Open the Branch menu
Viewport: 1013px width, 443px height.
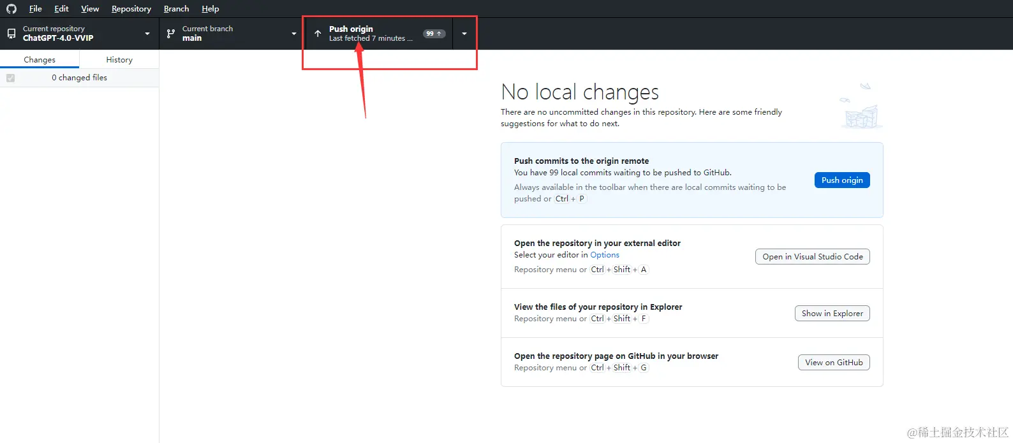coord(176,9)
